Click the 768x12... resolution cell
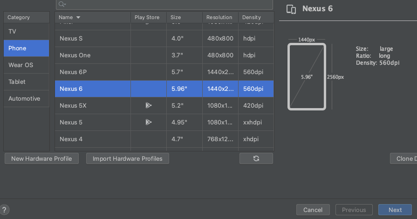417x219 pixels. 220,139
